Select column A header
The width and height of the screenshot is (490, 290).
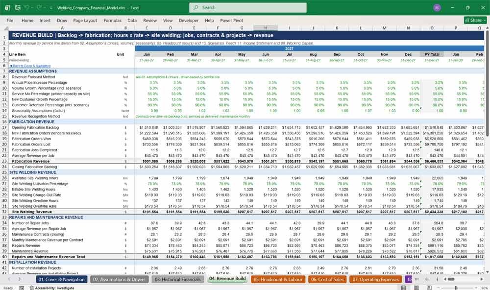[62, 28]
